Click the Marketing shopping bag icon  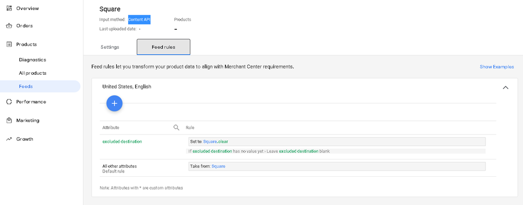9,120
